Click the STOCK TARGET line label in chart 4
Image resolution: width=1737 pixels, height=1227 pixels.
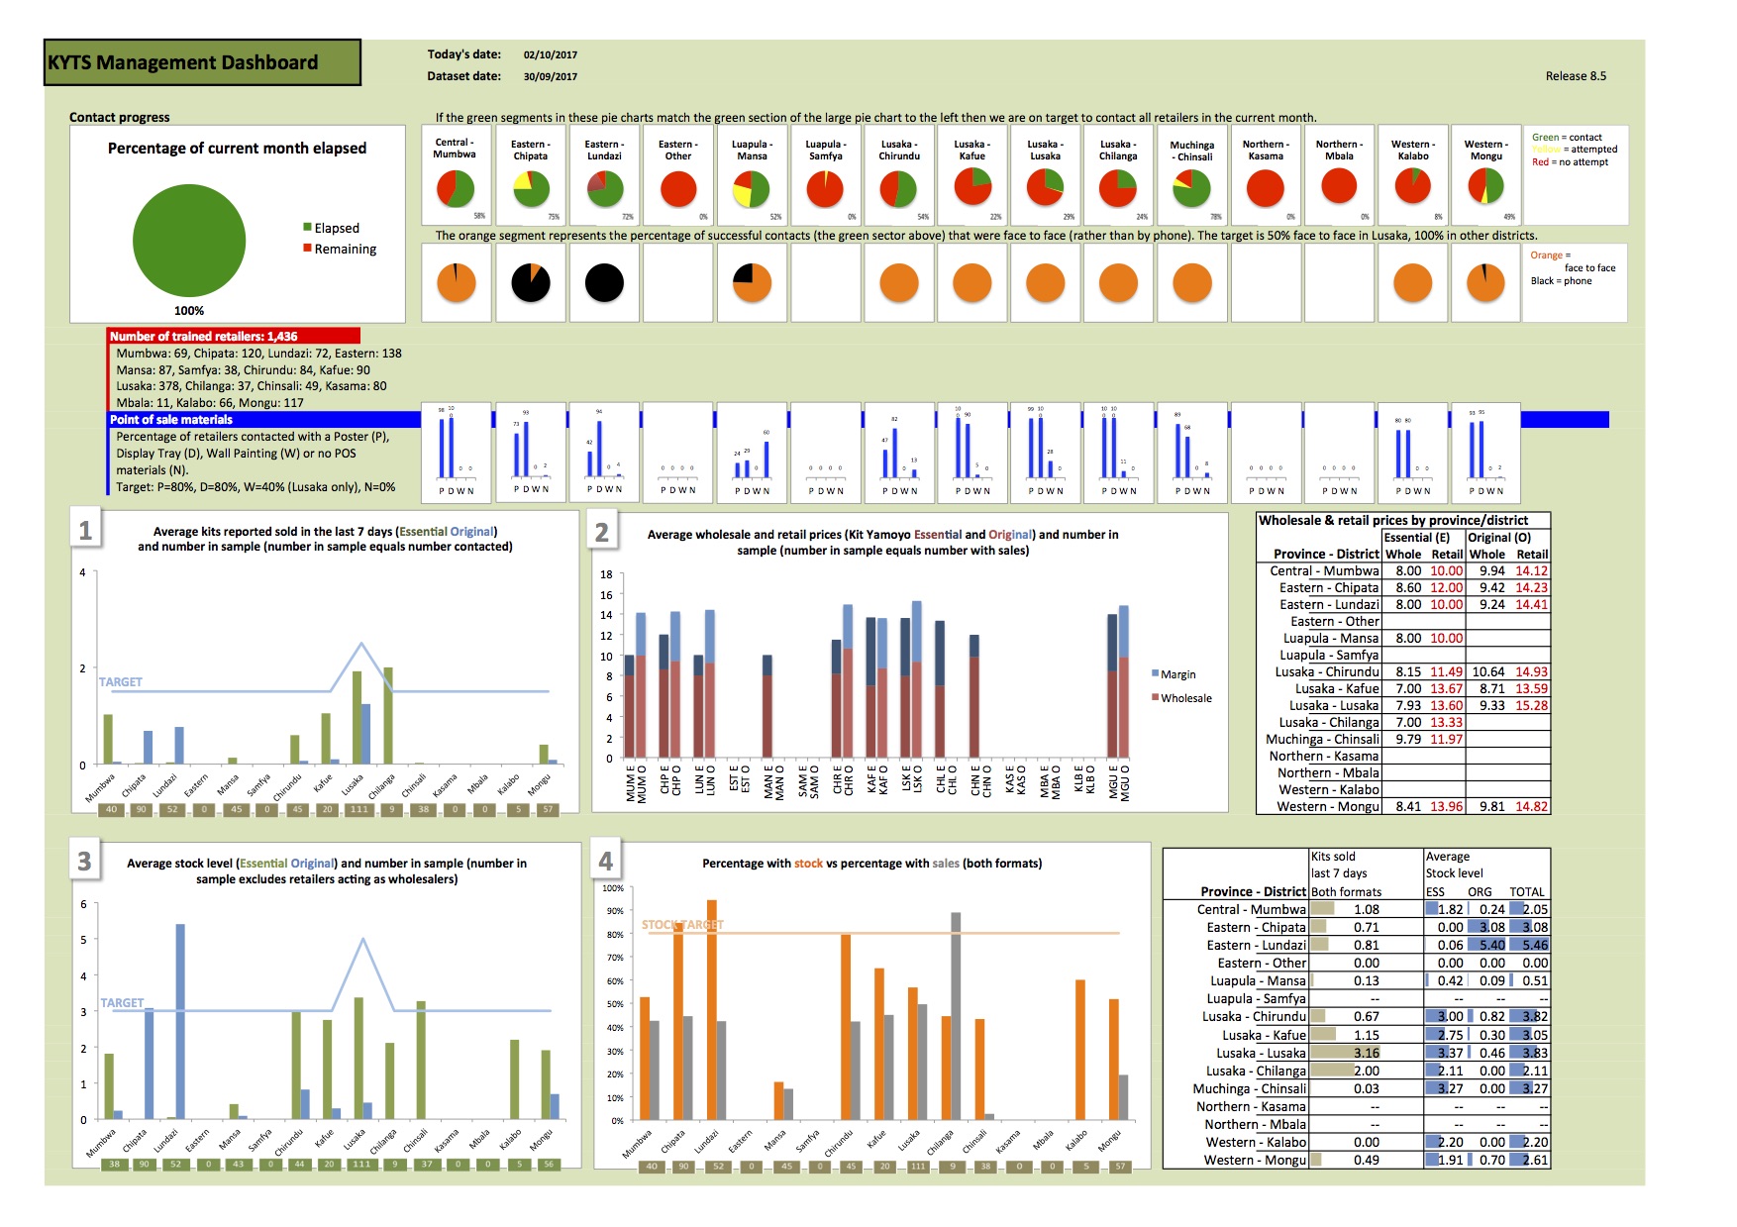click(x=682, y=925)
